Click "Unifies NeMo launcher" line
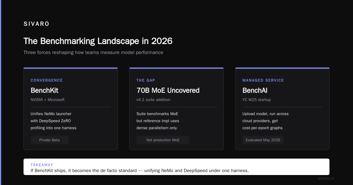The height and width of the screenshot is (185, 353). click(x=51, y=114)
